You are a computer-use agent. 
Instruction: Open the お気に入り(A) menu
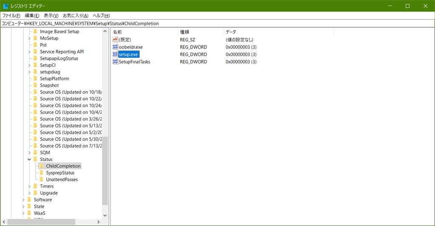[76, 16]
